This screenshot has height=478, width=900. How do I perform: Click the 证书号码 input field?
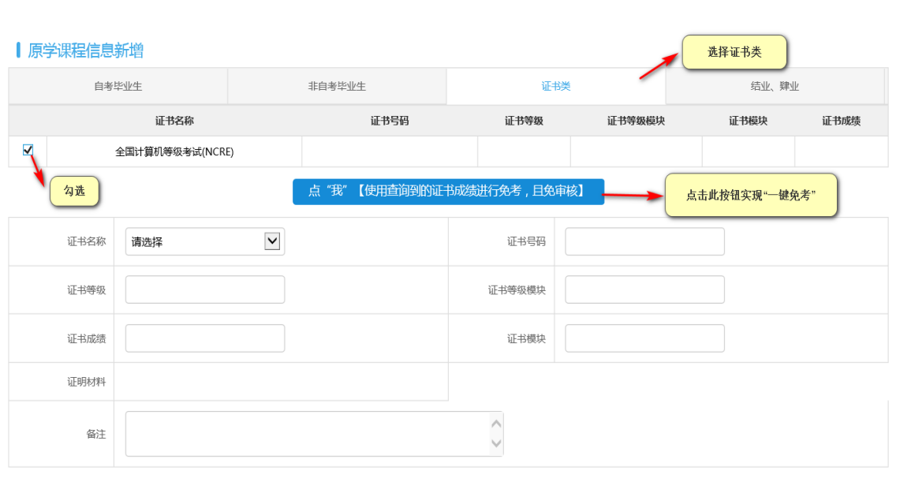pyautogui.click(x=644, y=241)
